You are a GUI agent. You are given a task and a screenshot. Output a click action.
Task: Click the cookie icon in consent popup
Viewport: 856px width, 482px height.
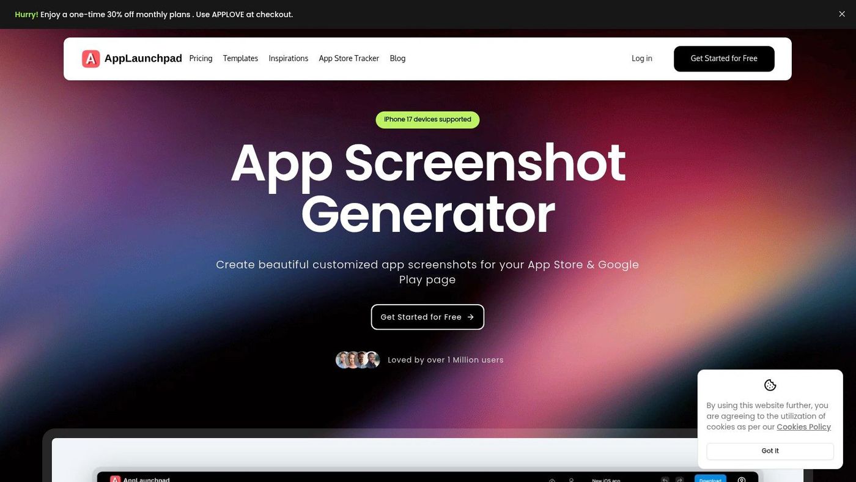tap(770, 385)
